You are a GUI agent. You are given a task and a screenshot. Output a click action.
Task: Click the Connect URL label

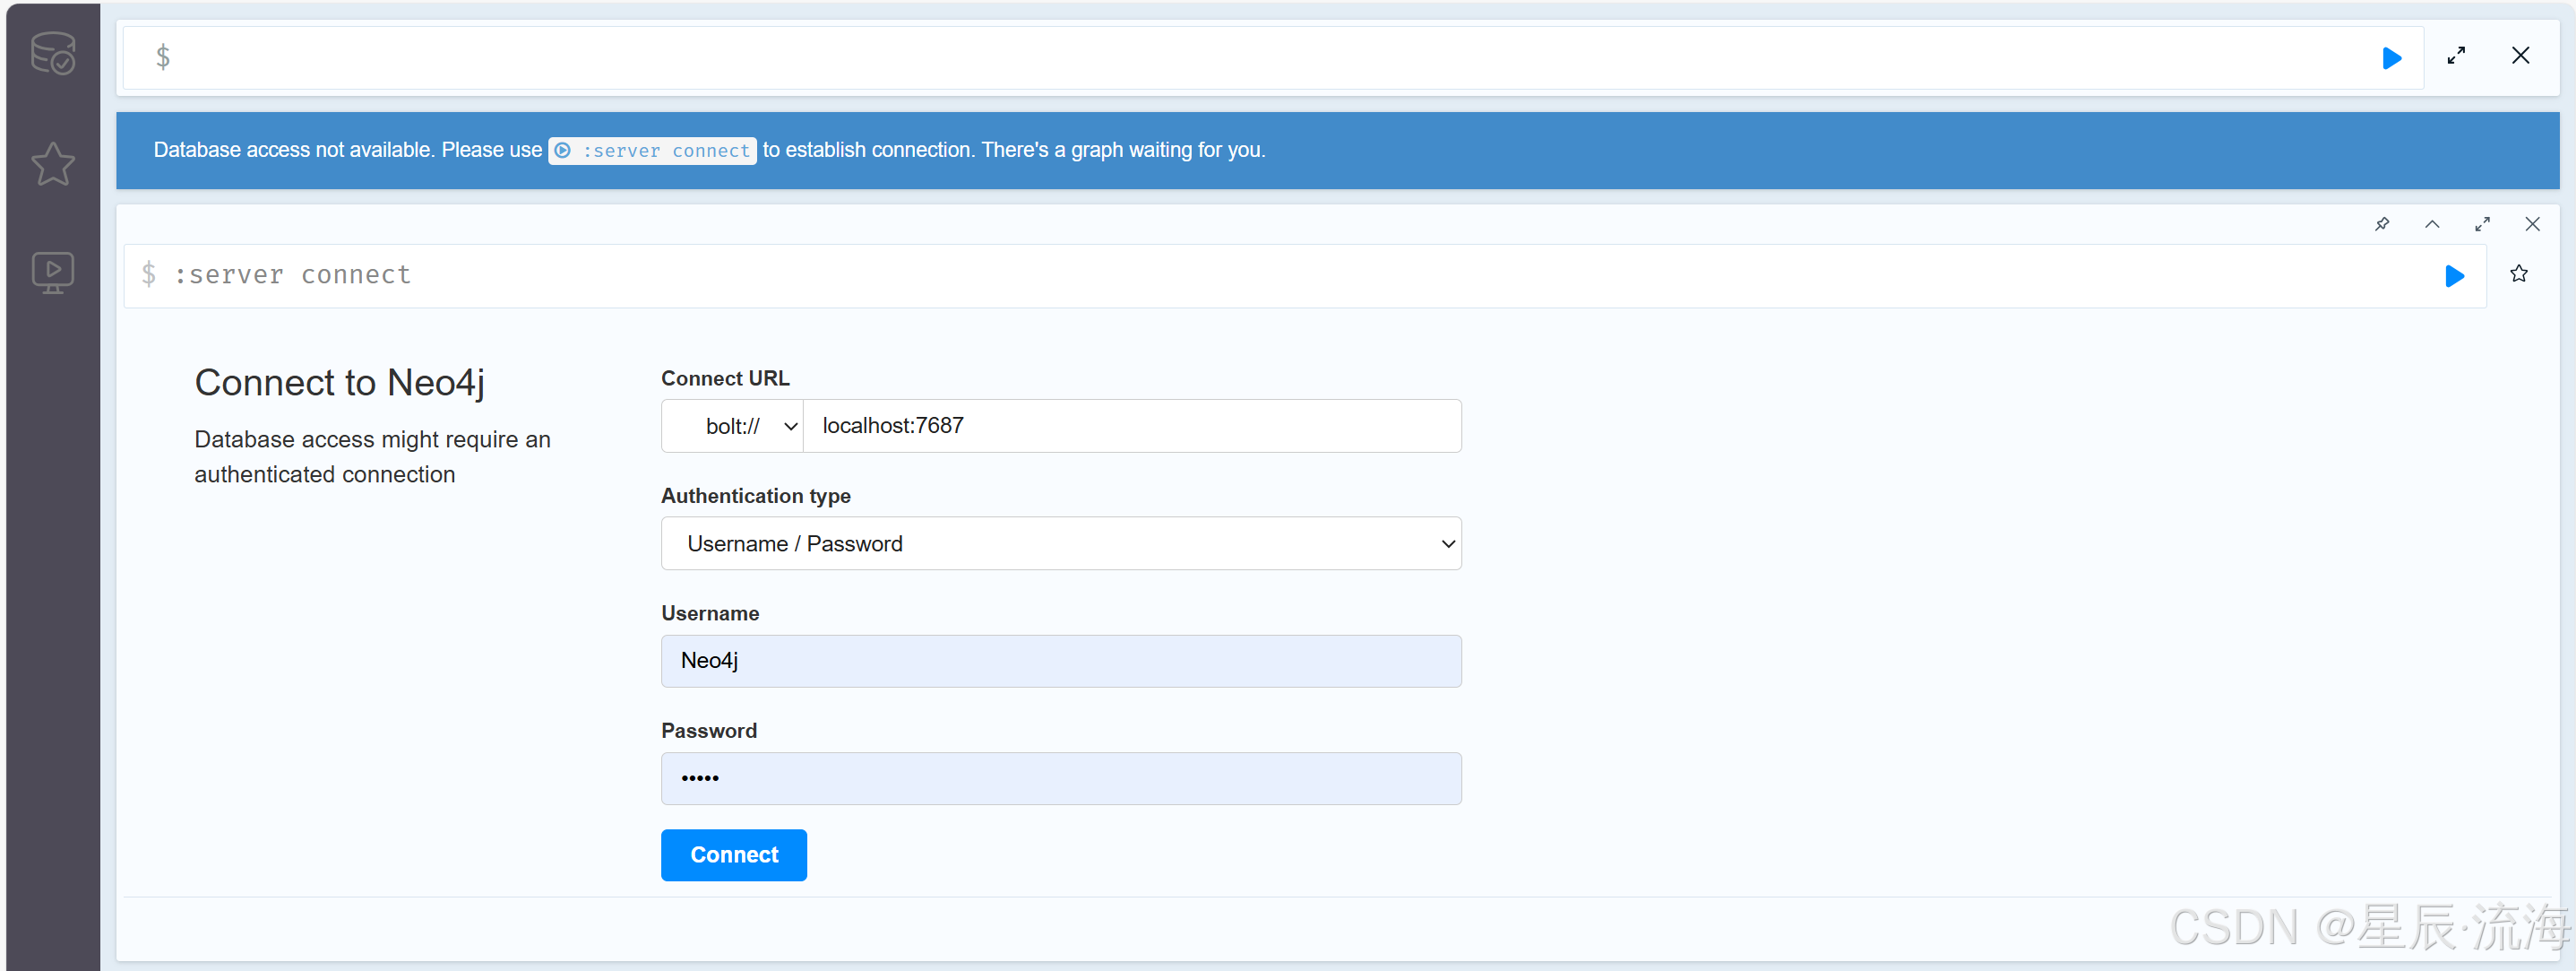(x=725, y=378)
